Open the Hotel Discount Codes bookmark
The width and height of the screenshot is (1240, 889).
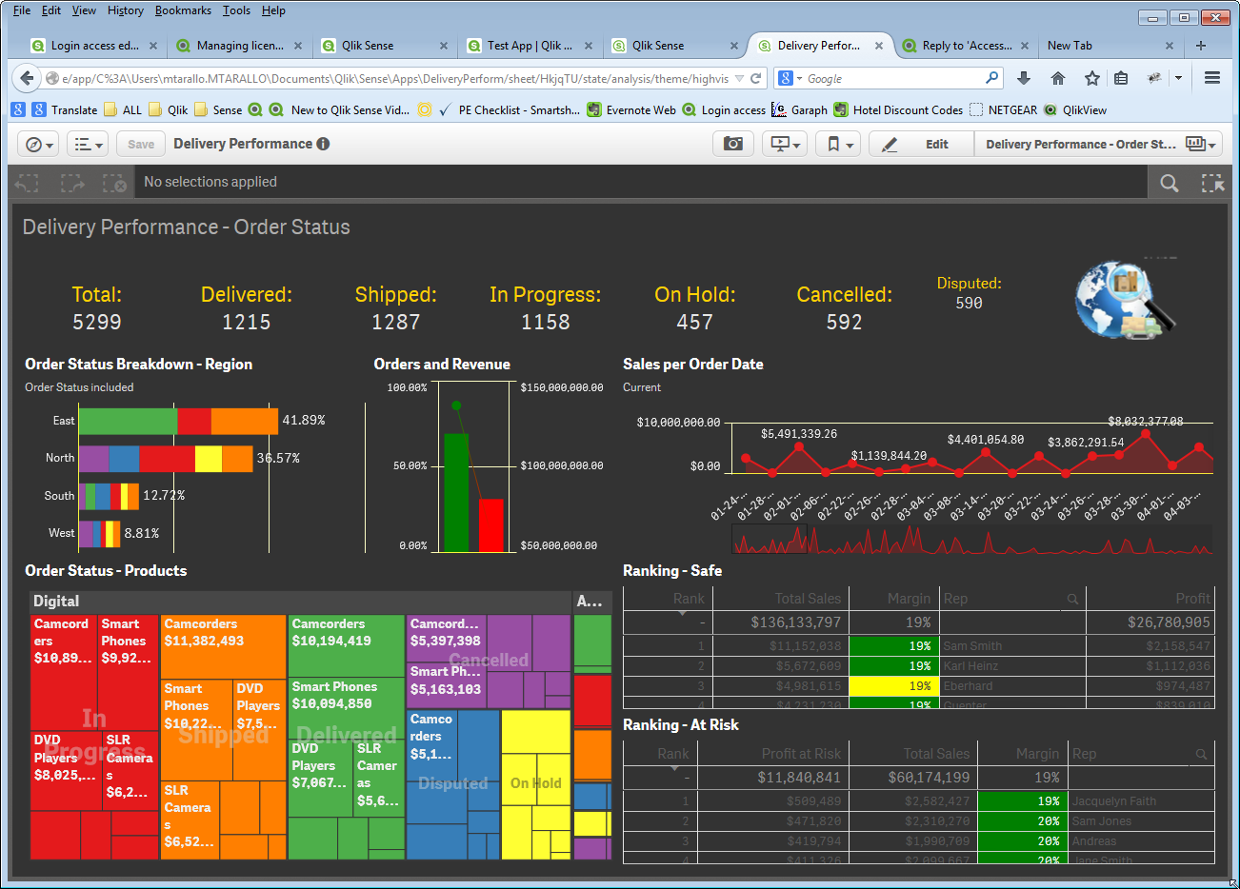898,109
